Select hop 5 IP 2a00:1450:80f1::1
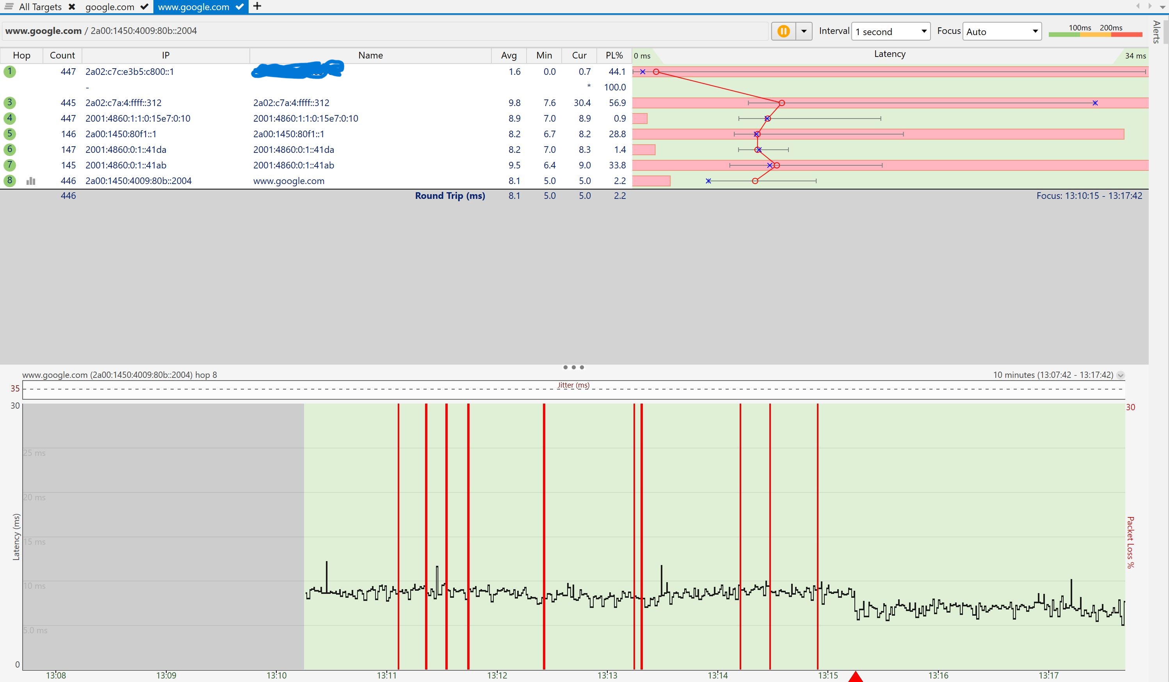1169x682 pixels. [x=121, y=135]
